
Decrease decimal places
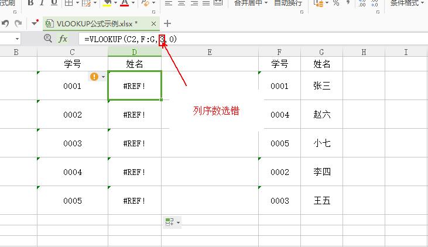coord(375,3)
